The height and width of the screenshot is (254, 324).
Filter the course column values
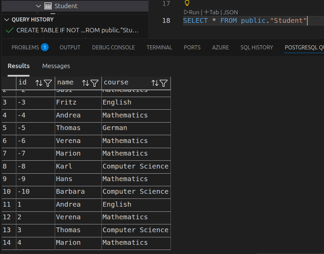click(164, 83)
